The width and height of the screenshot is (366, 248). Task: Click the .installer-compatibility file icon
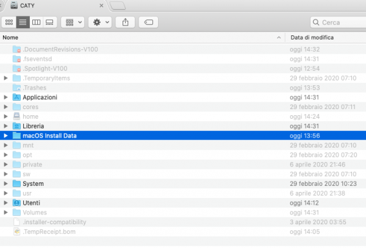click(16, 222)
